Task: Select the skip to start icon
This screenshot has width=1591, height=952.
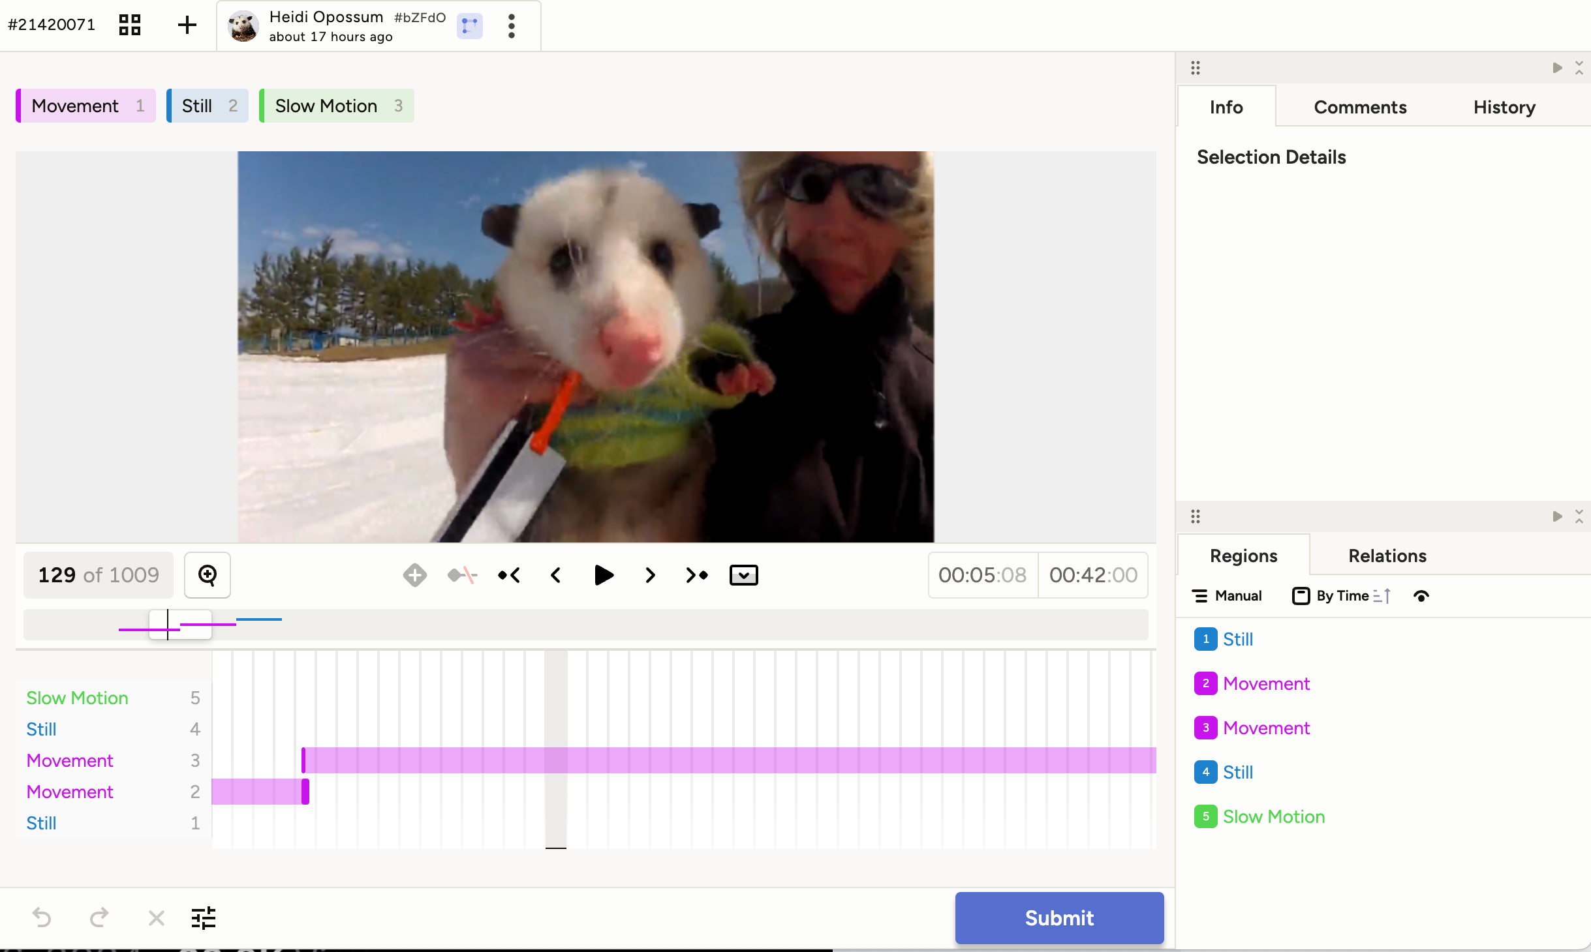Action: click(x=510, y=574)
